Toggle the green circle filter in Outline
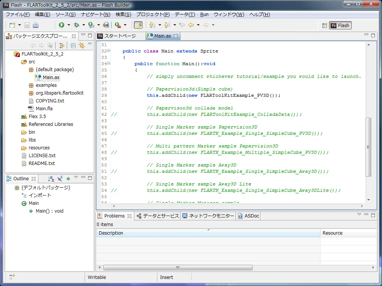 [68, 179]
